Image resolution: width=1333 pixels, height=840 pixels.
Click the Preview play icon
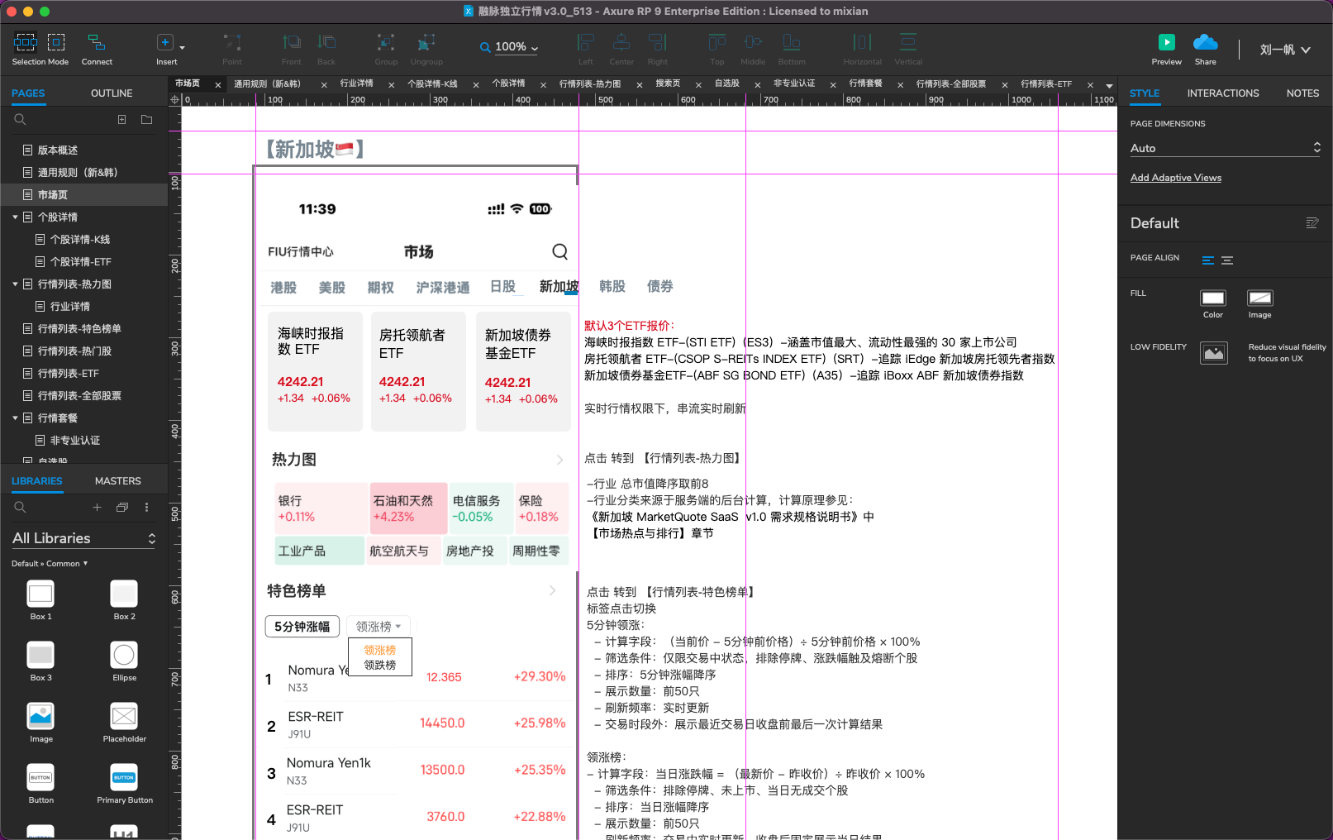pos(1166,42)
